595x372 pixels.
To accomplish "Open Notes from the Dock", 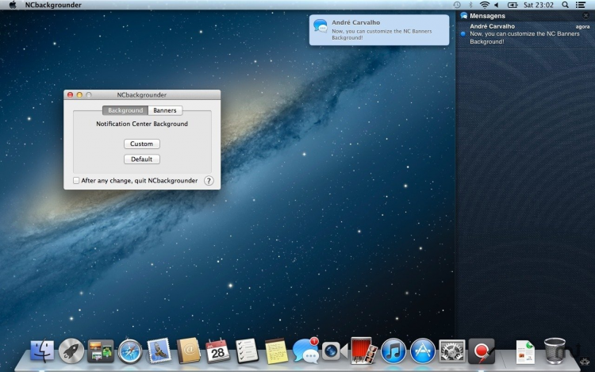I will coord(276,351).
